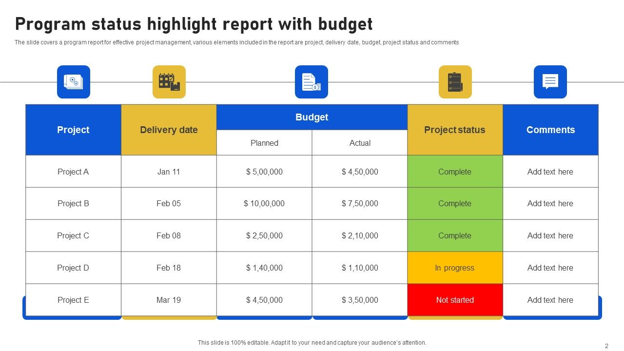Click planned budget $ 5,00,000
Image resolution: width=624 pixels, height=351 pixels.
[x=264, y=172]
